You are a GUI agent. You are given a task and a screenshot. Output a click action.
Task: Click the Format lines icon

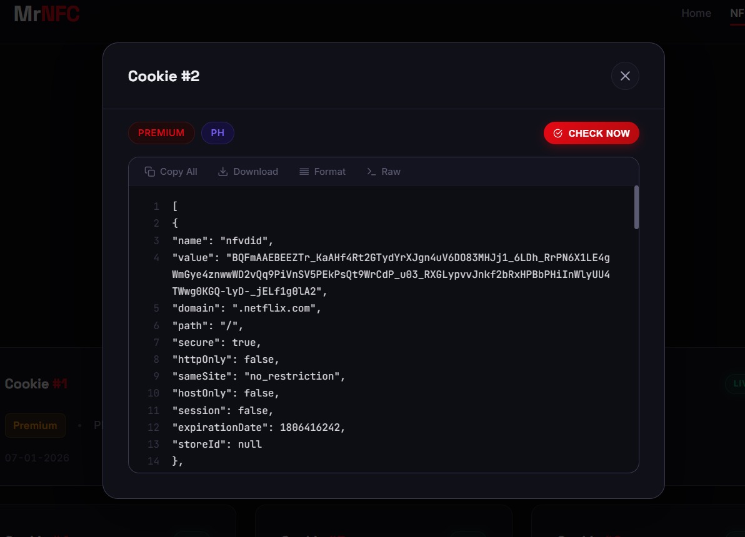(304, 172)
